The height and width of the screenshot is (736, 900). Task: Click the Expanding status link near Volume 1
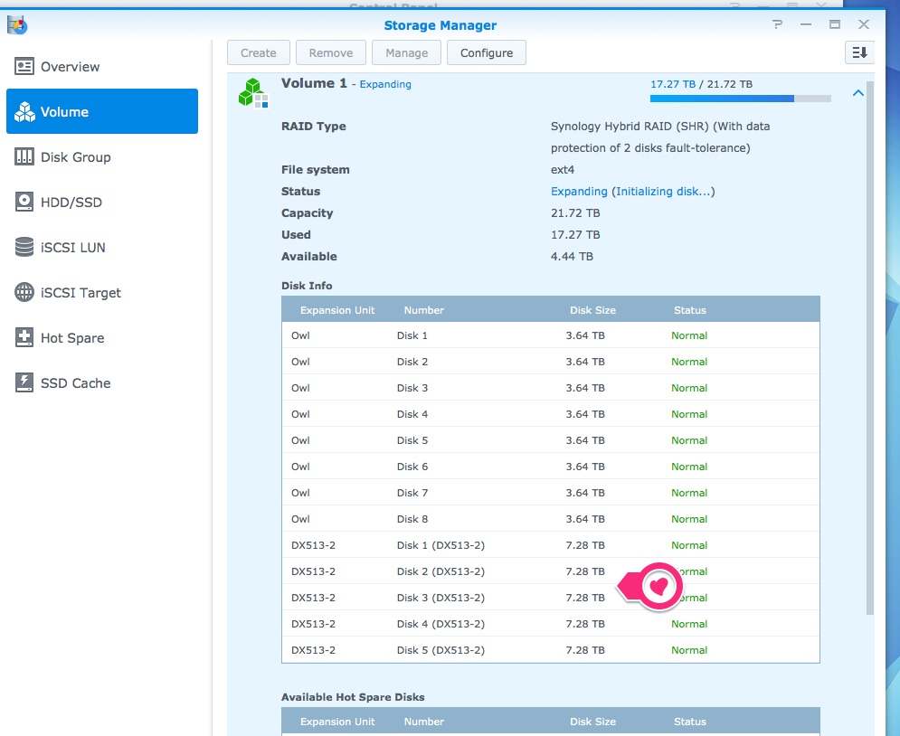point(385,84)
